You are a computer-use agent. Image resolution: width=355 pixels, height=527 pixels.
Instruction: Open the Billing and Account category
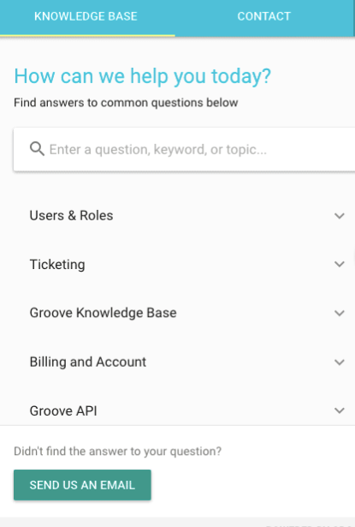click(88, 362)
